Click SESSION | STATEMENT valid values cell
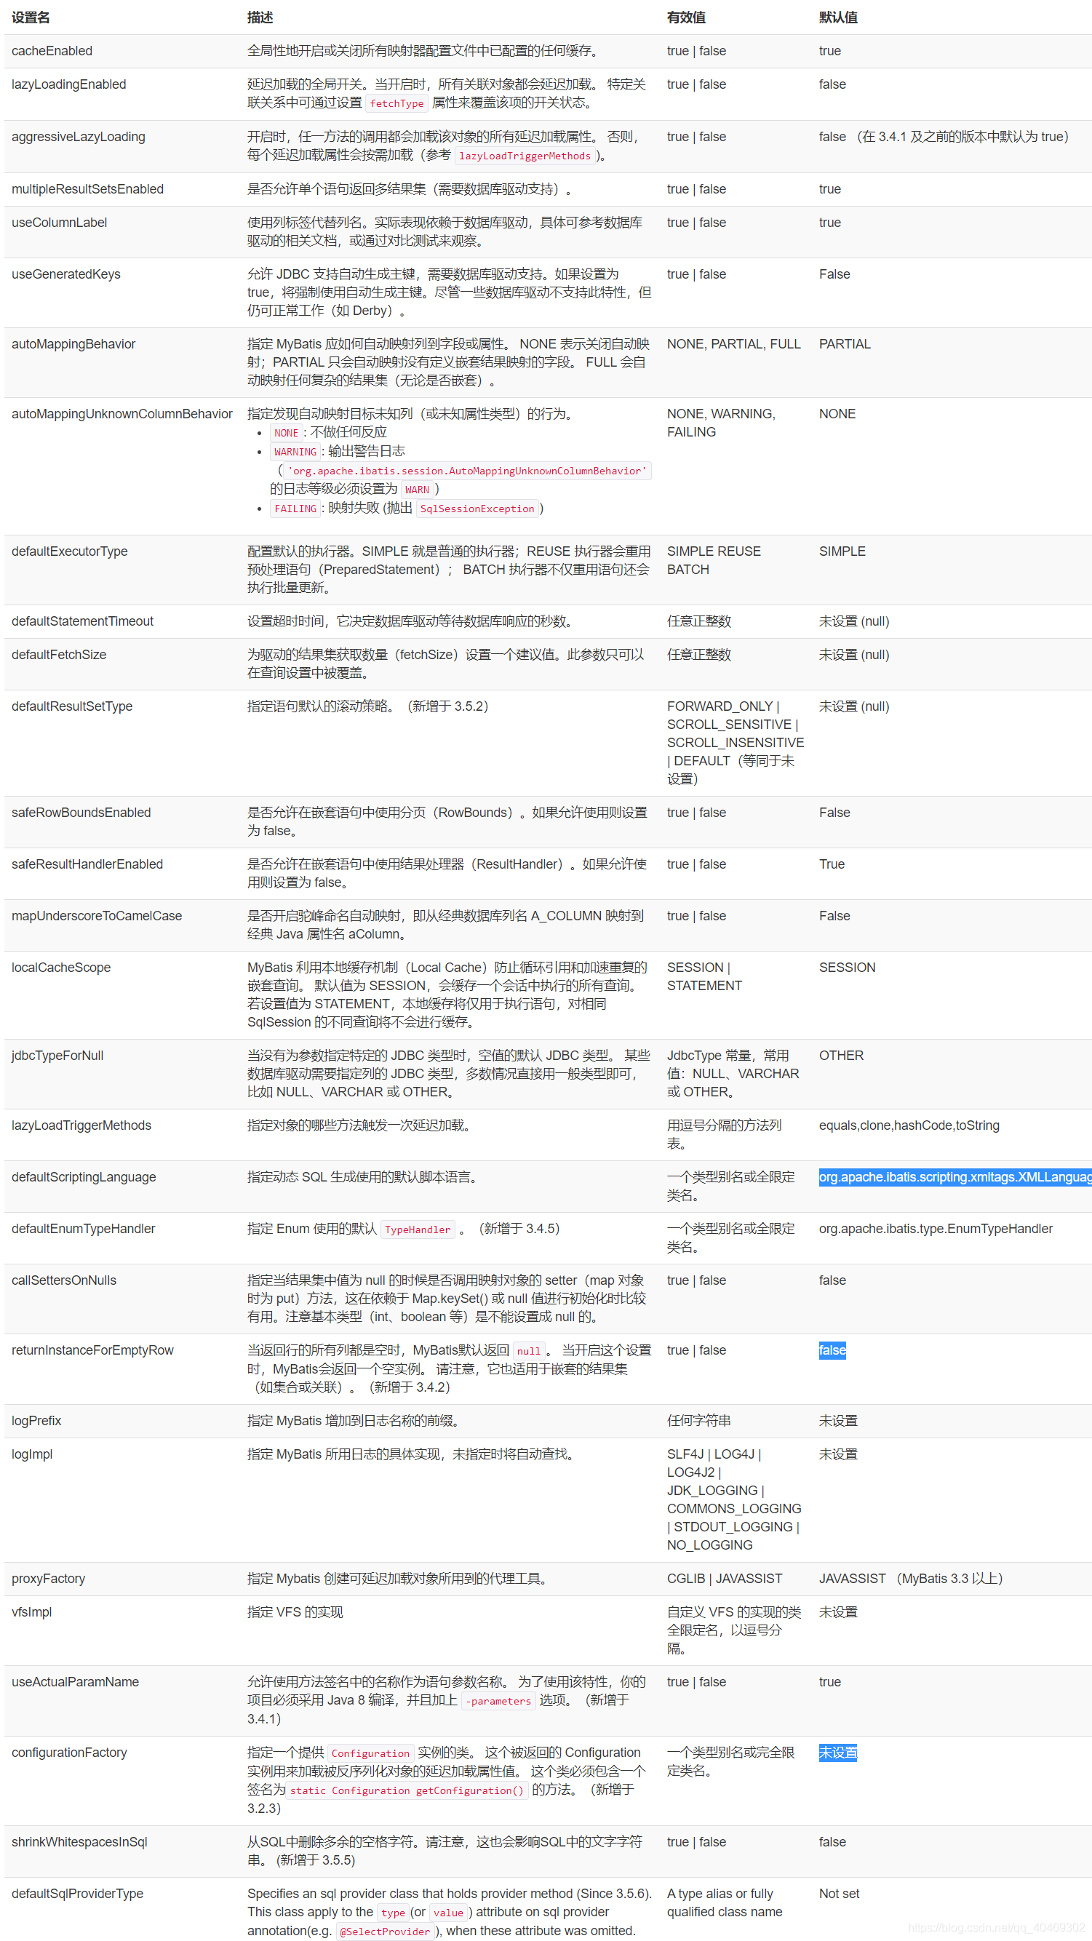Screen dimensions: 1092x1941 tap(705, 976)
